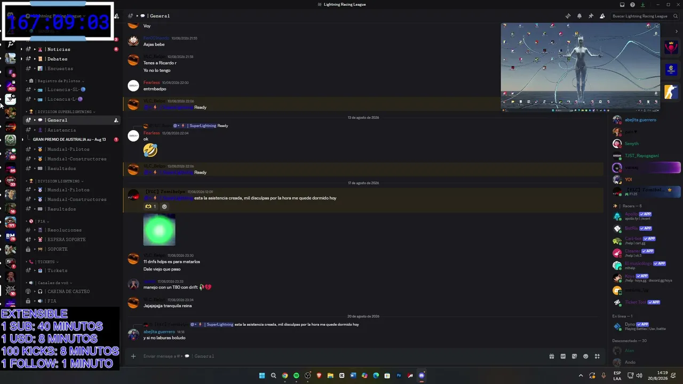Viewport: 683px width, 384px height.
Task: Show hidden tray icons chevron
Action: [x=581, y=375]
